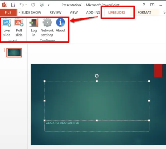Select slide 1 thumbnail
This screenshot has width=166, height=149.
pos(14,53)
